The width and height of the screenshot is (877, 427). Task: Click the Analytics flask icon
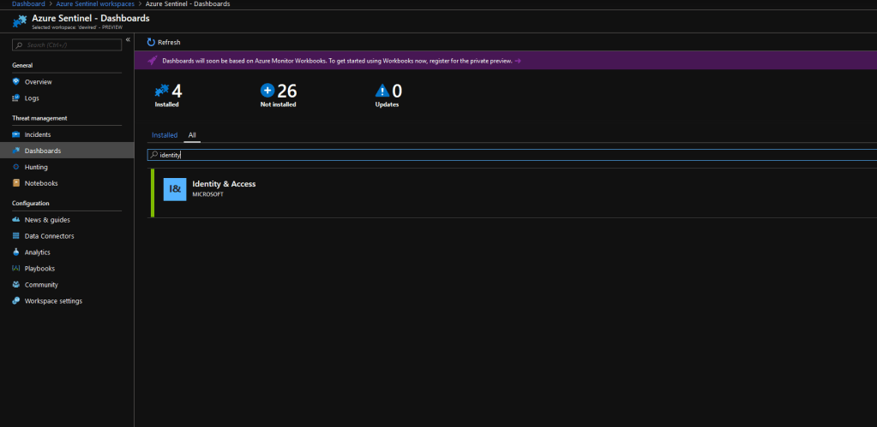point(16,252)
